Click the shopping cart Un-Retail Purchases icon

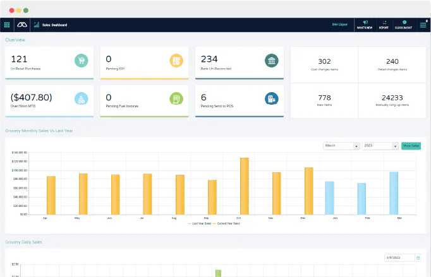[82, 61]
